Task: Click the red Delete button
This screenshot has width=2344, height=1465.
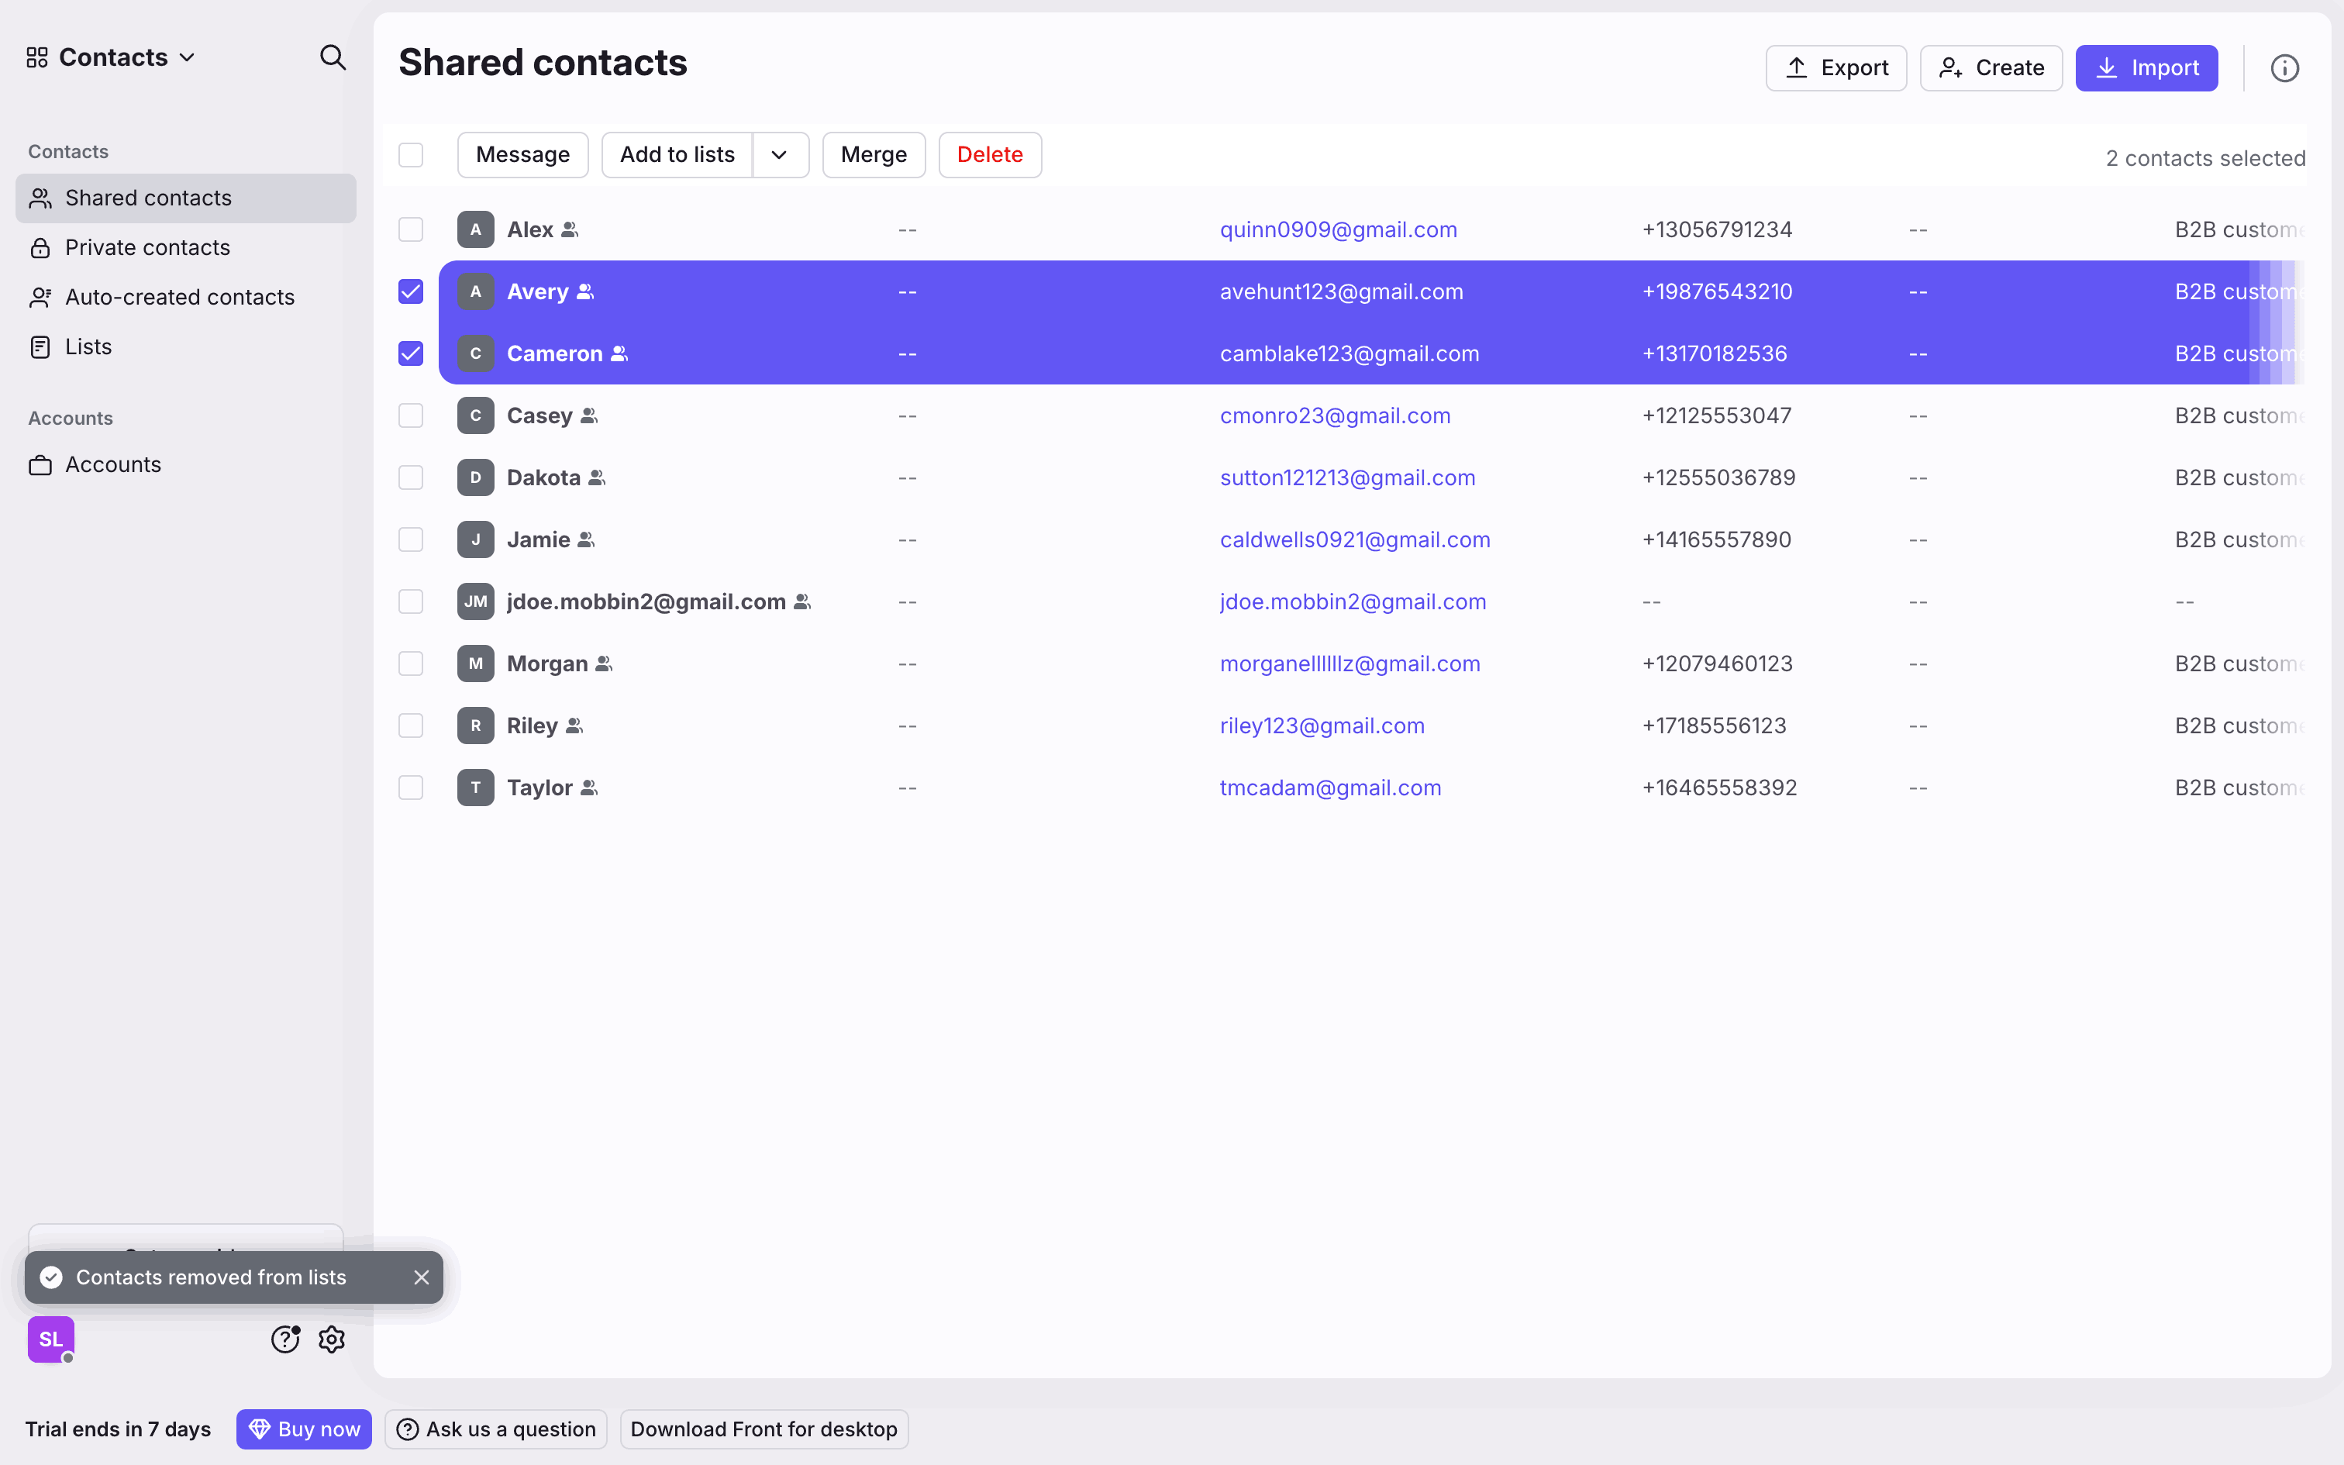Action: click(x=989, y=155)
